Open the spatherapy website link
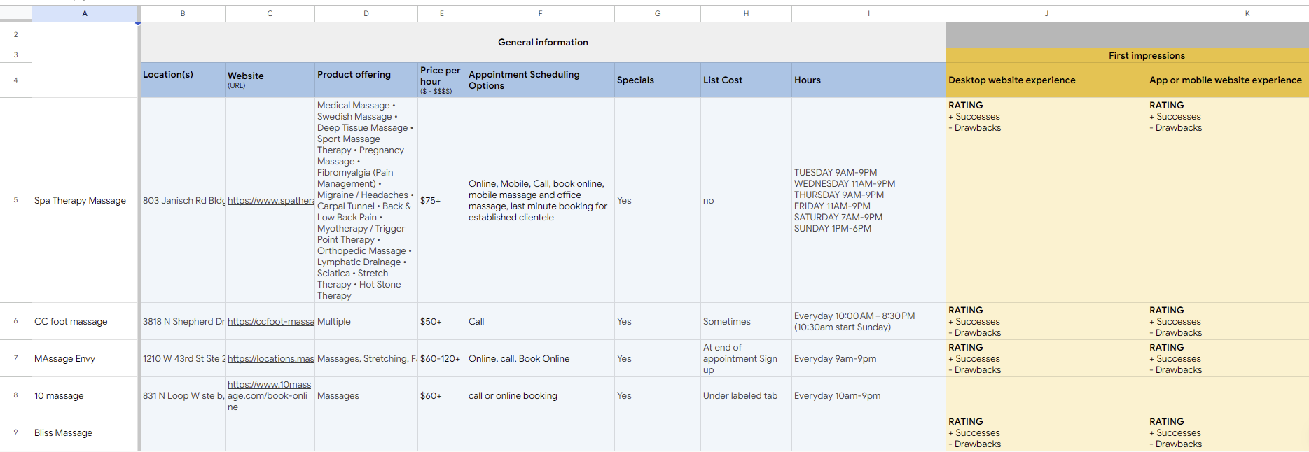Viewport: 1309px width, 452px height. coord(270,200)
